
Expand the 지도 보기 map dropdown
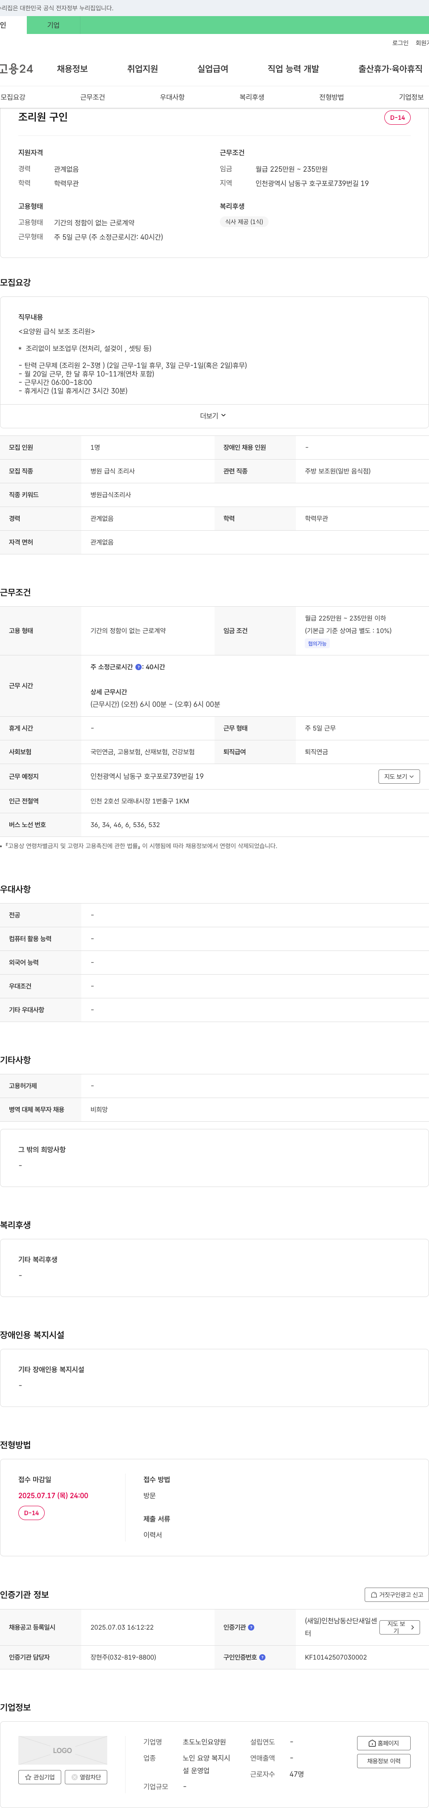[399, 776]
